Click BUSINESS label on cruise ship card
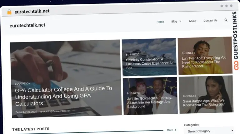 pos(132,54)
